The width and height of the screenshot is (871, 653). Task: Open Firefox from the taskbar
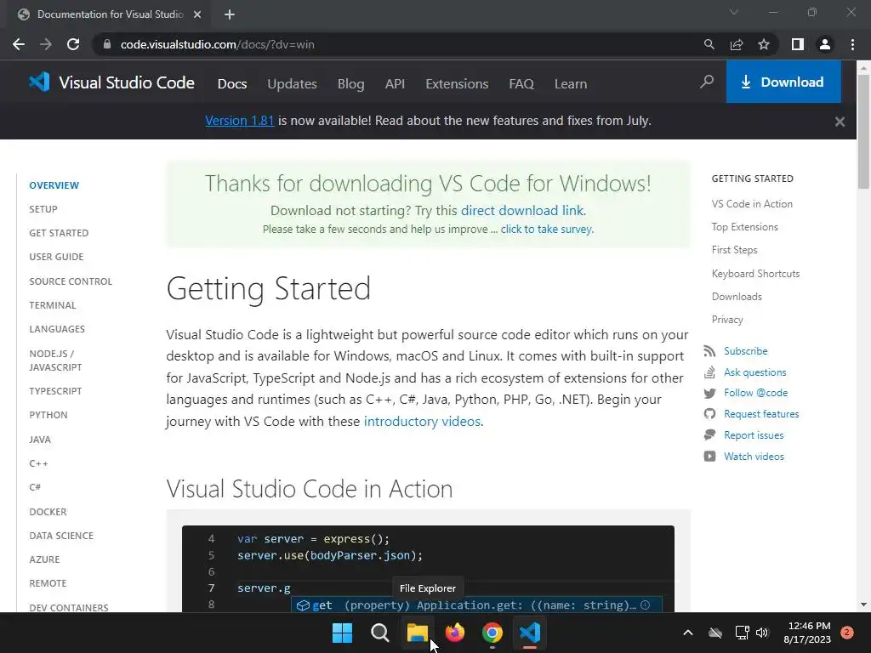click(455, 633)
